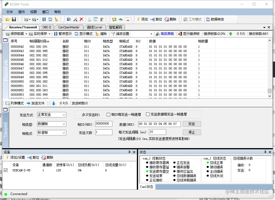Click the copy icon next to scissors

tap(96, 19)
